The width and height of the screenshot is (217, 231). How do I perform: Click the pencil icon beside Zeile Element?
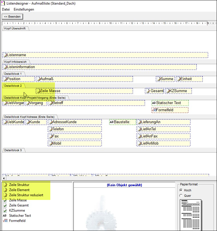pyautogui.click(x=5, y=190)
